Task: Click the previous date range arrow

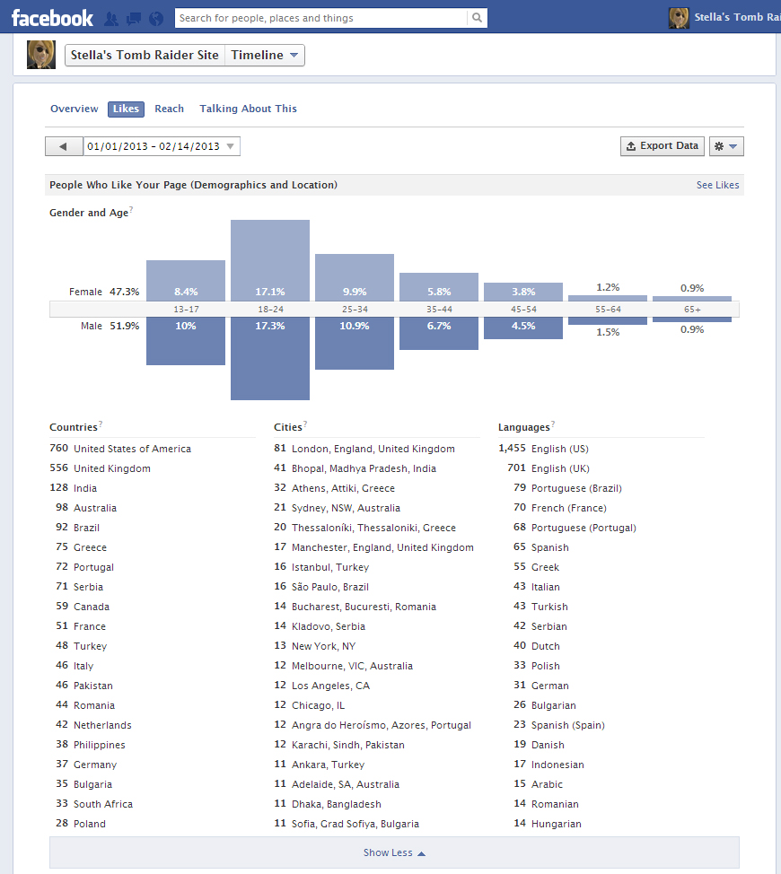Action: pyautogui.click(x=64, y=146)
